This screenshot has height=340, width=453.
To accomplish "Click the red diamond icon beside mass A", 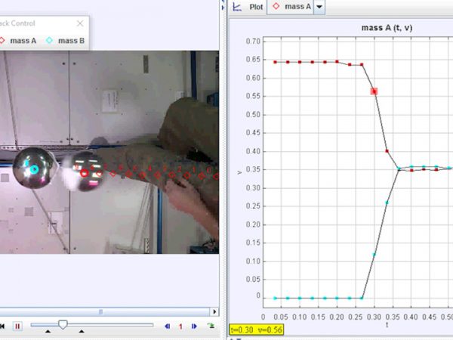I will click(2, 41).
